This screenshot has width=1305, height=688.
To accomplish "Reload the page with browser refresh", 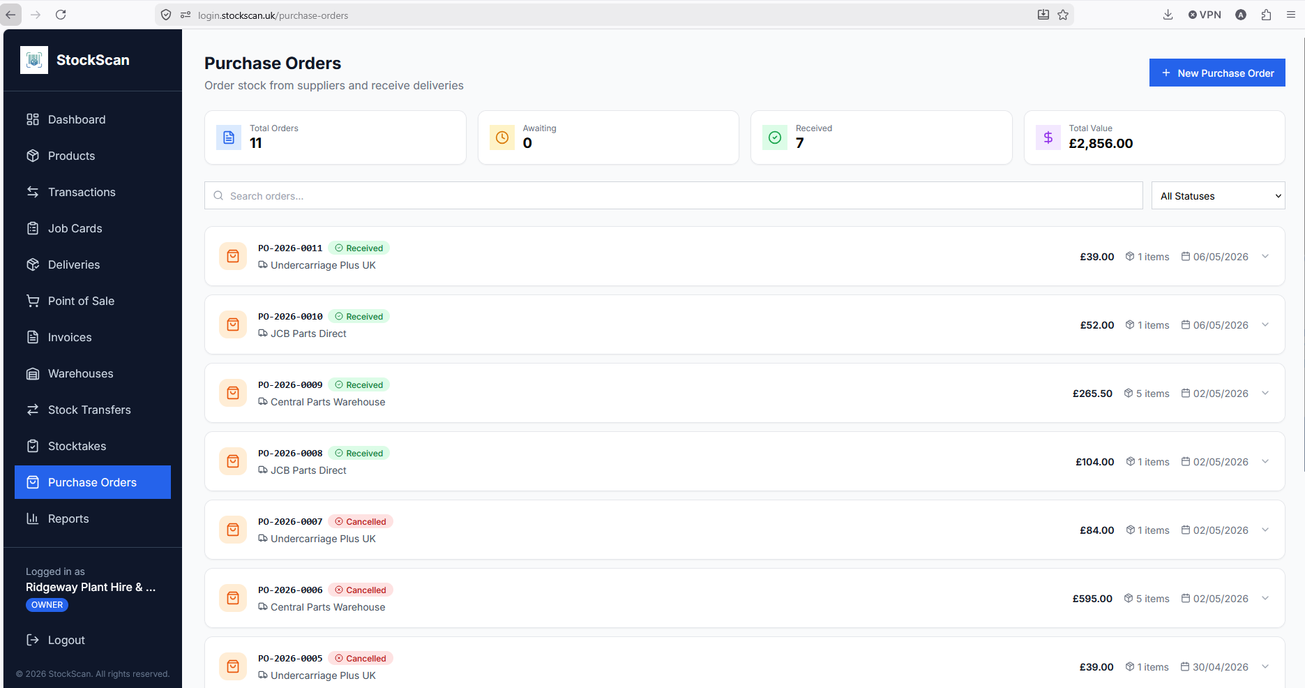I will point(61,15).
